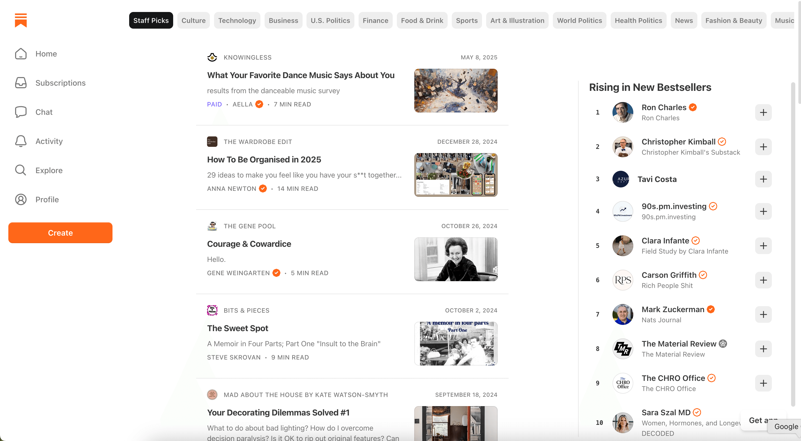Subscribe to Ron Charles via plus icon

(x=764, y=112)
